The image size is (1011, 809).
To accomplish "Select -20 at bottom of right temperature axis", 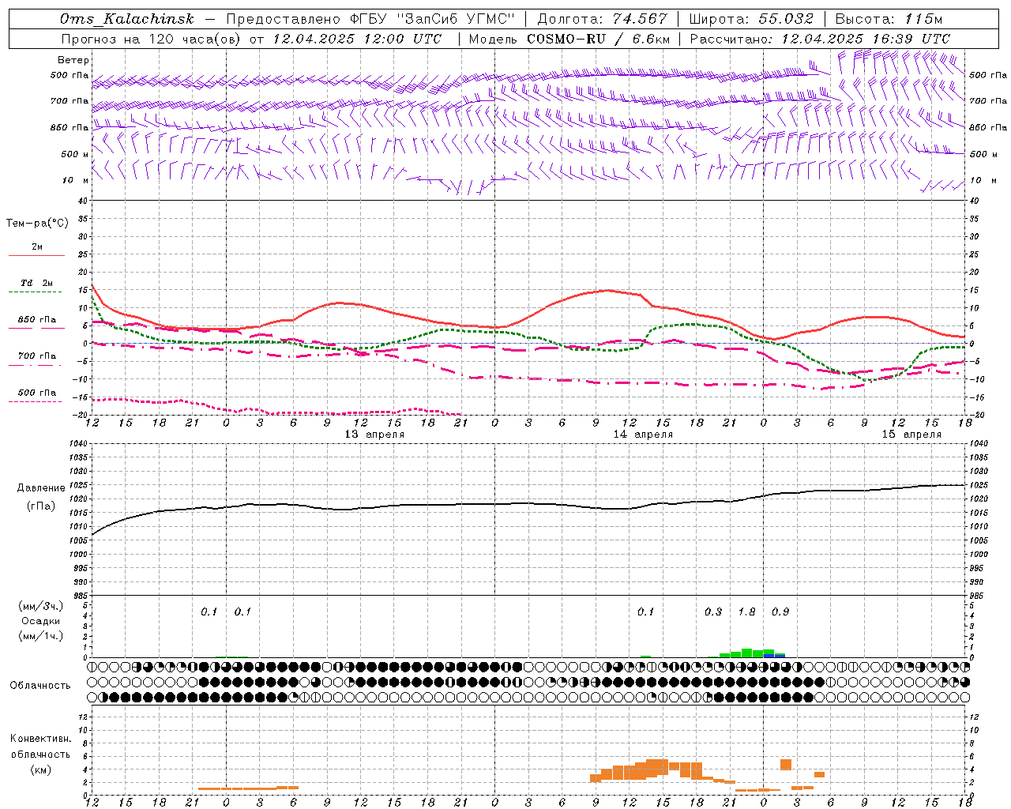I will click(x=976, y=415).
